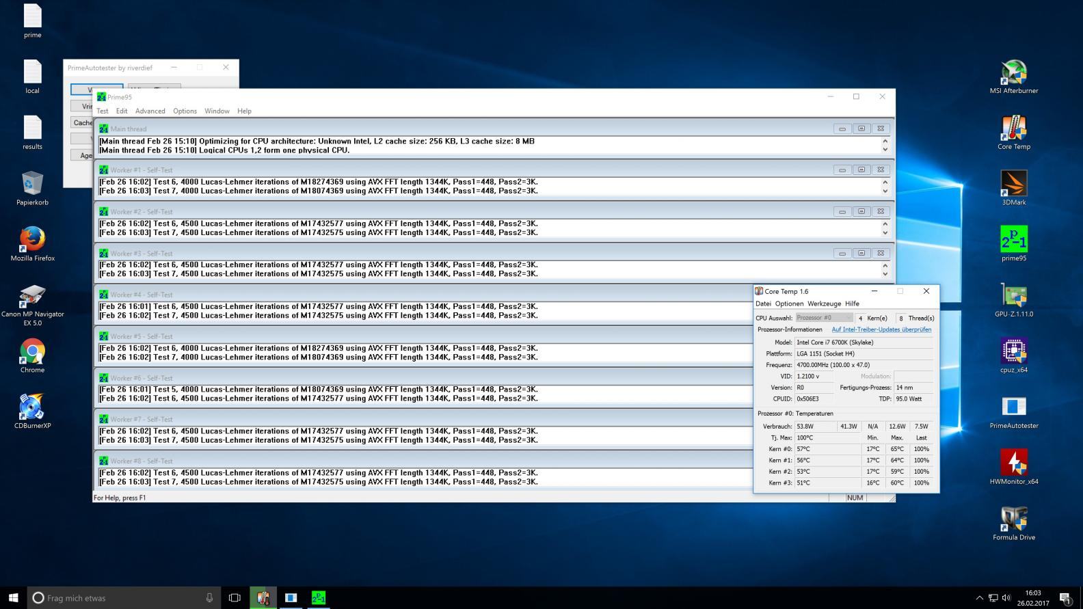The image size is (1083, 609).
Task: Open network icon in system tray
Action: click(993, 598)
